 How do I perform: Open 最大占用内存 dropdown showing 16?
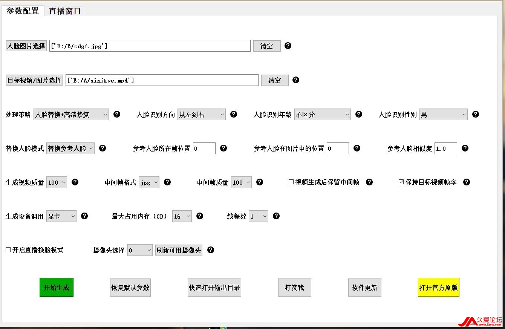coord(182,216)
